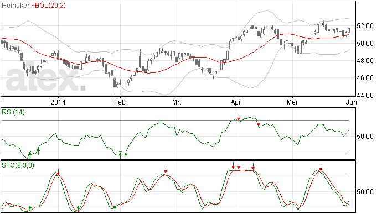This screenshot has height=214, width=382.
Task: Click the Mei date axis label
Action: (x=292, y=102)
